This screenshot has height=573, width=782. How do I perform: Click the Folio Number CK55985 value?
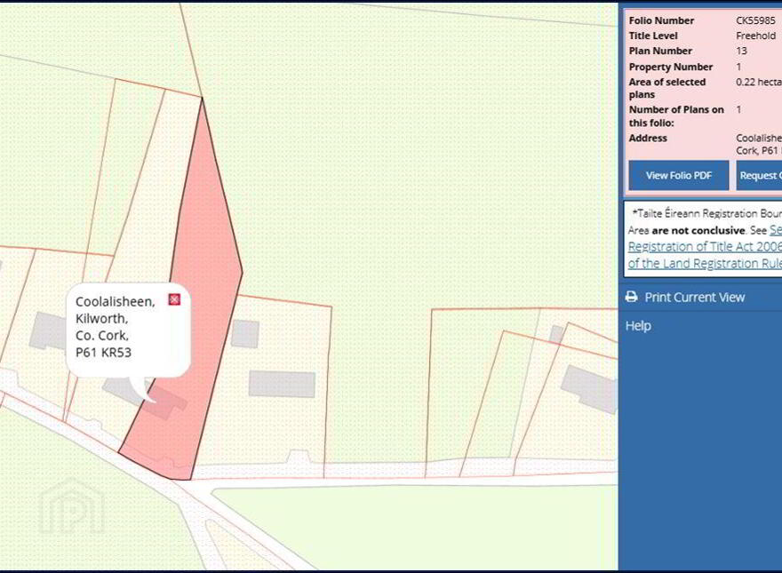pyautogui.click(x=755, y=20)
